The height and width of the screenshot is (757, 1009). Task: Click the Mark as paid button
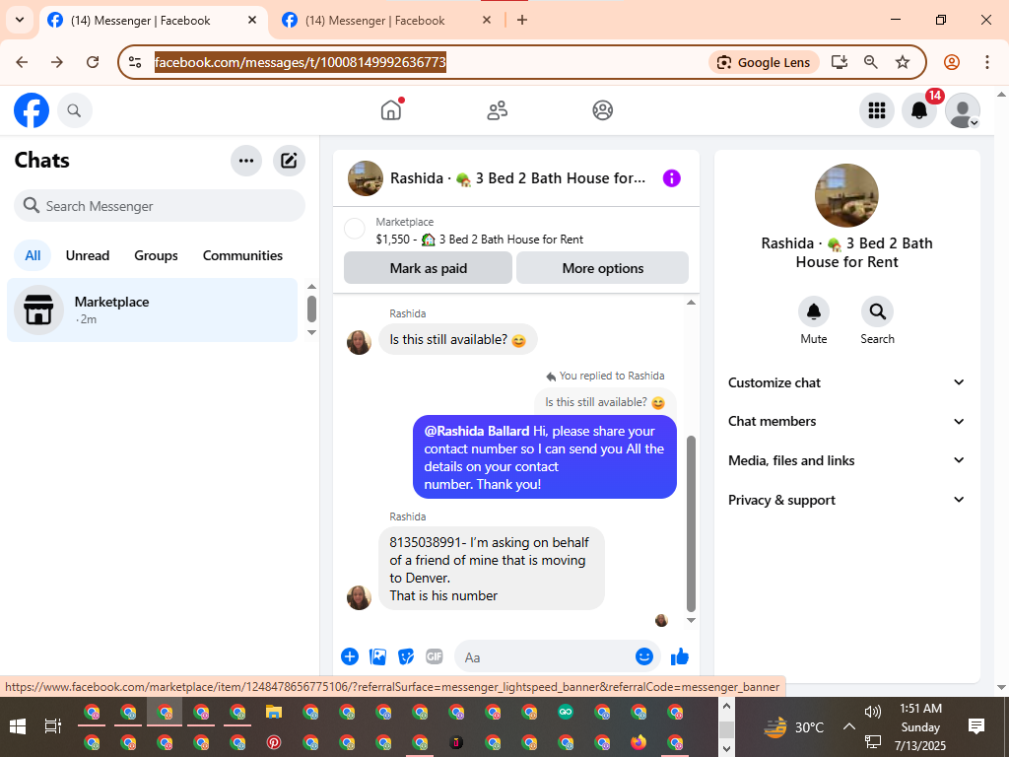coord(428,268)
